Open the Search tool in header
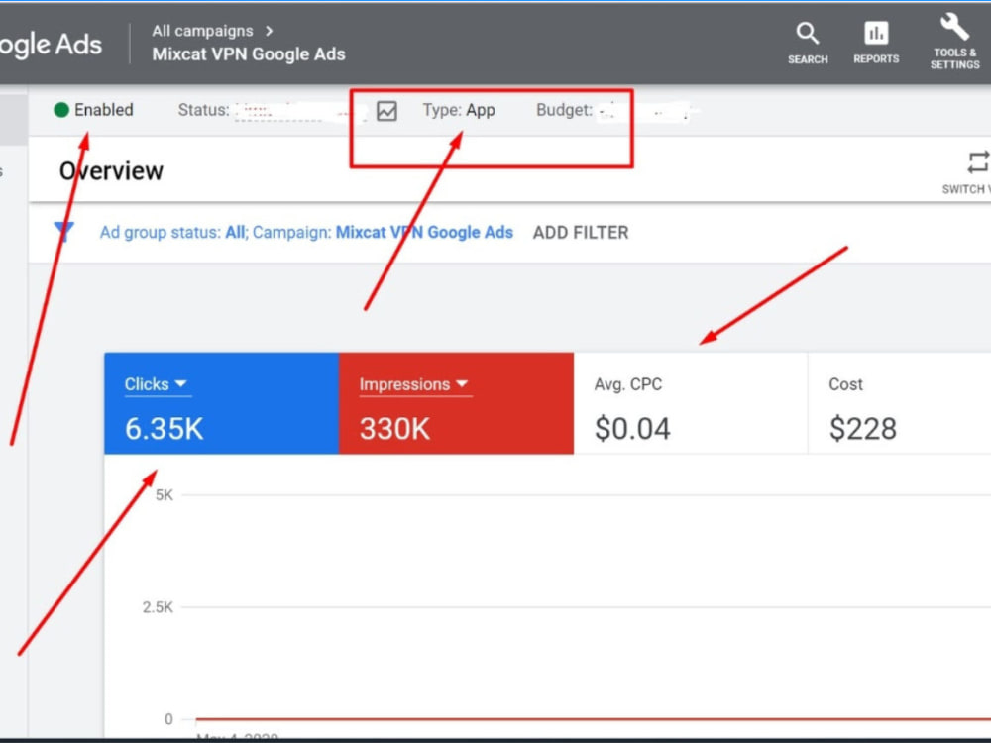 pyautogui.click(x=807, y=43)
